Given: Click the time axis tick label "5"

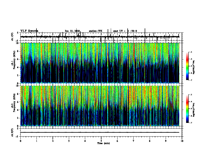Looking at the screenshot, I should (x=101, y=141).
